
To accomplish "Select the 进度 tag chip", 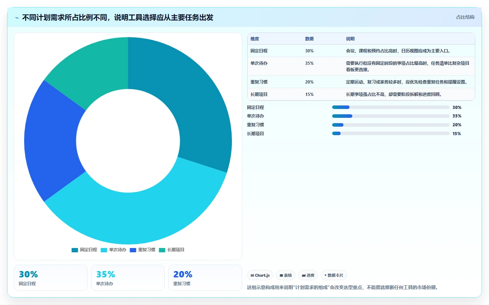I will point(308,275).
